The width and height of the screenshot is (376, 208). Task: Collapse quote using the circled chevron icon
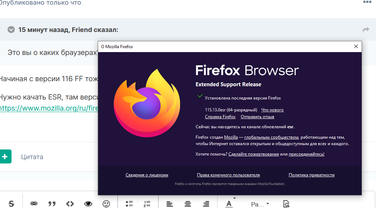point(11,29)
